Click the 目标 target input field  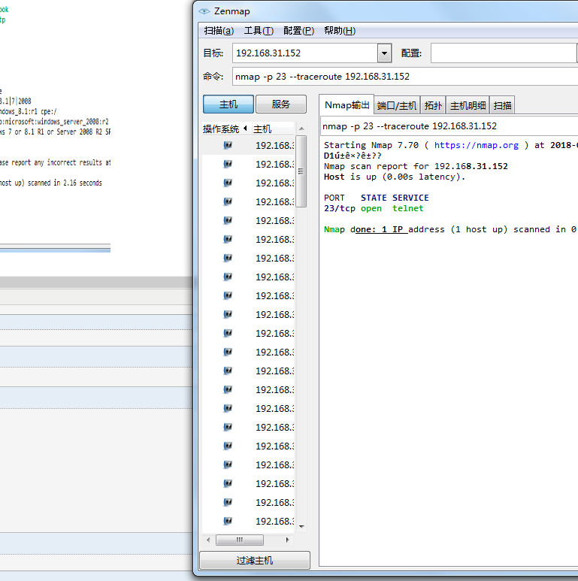pos(305,53)
